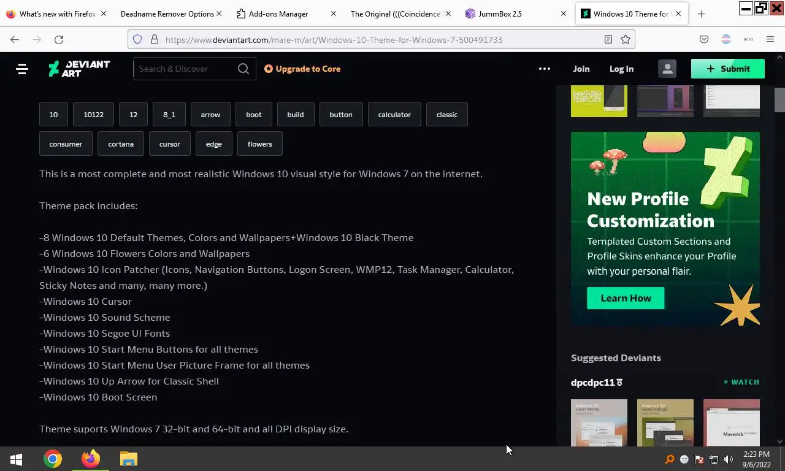Select the 'build' tag
The image size is (785, 471).
(296, 115)
